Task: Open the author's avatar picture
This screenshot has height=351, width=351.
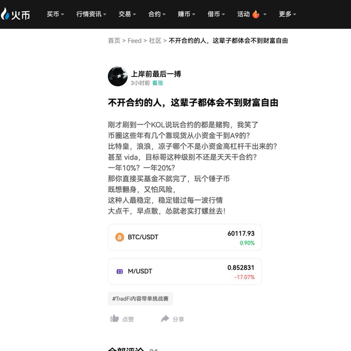Action: point(118,76)
